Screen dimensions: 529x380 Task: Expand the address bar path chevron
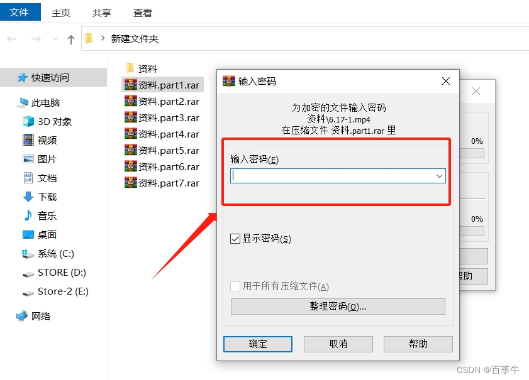point(103,38)
